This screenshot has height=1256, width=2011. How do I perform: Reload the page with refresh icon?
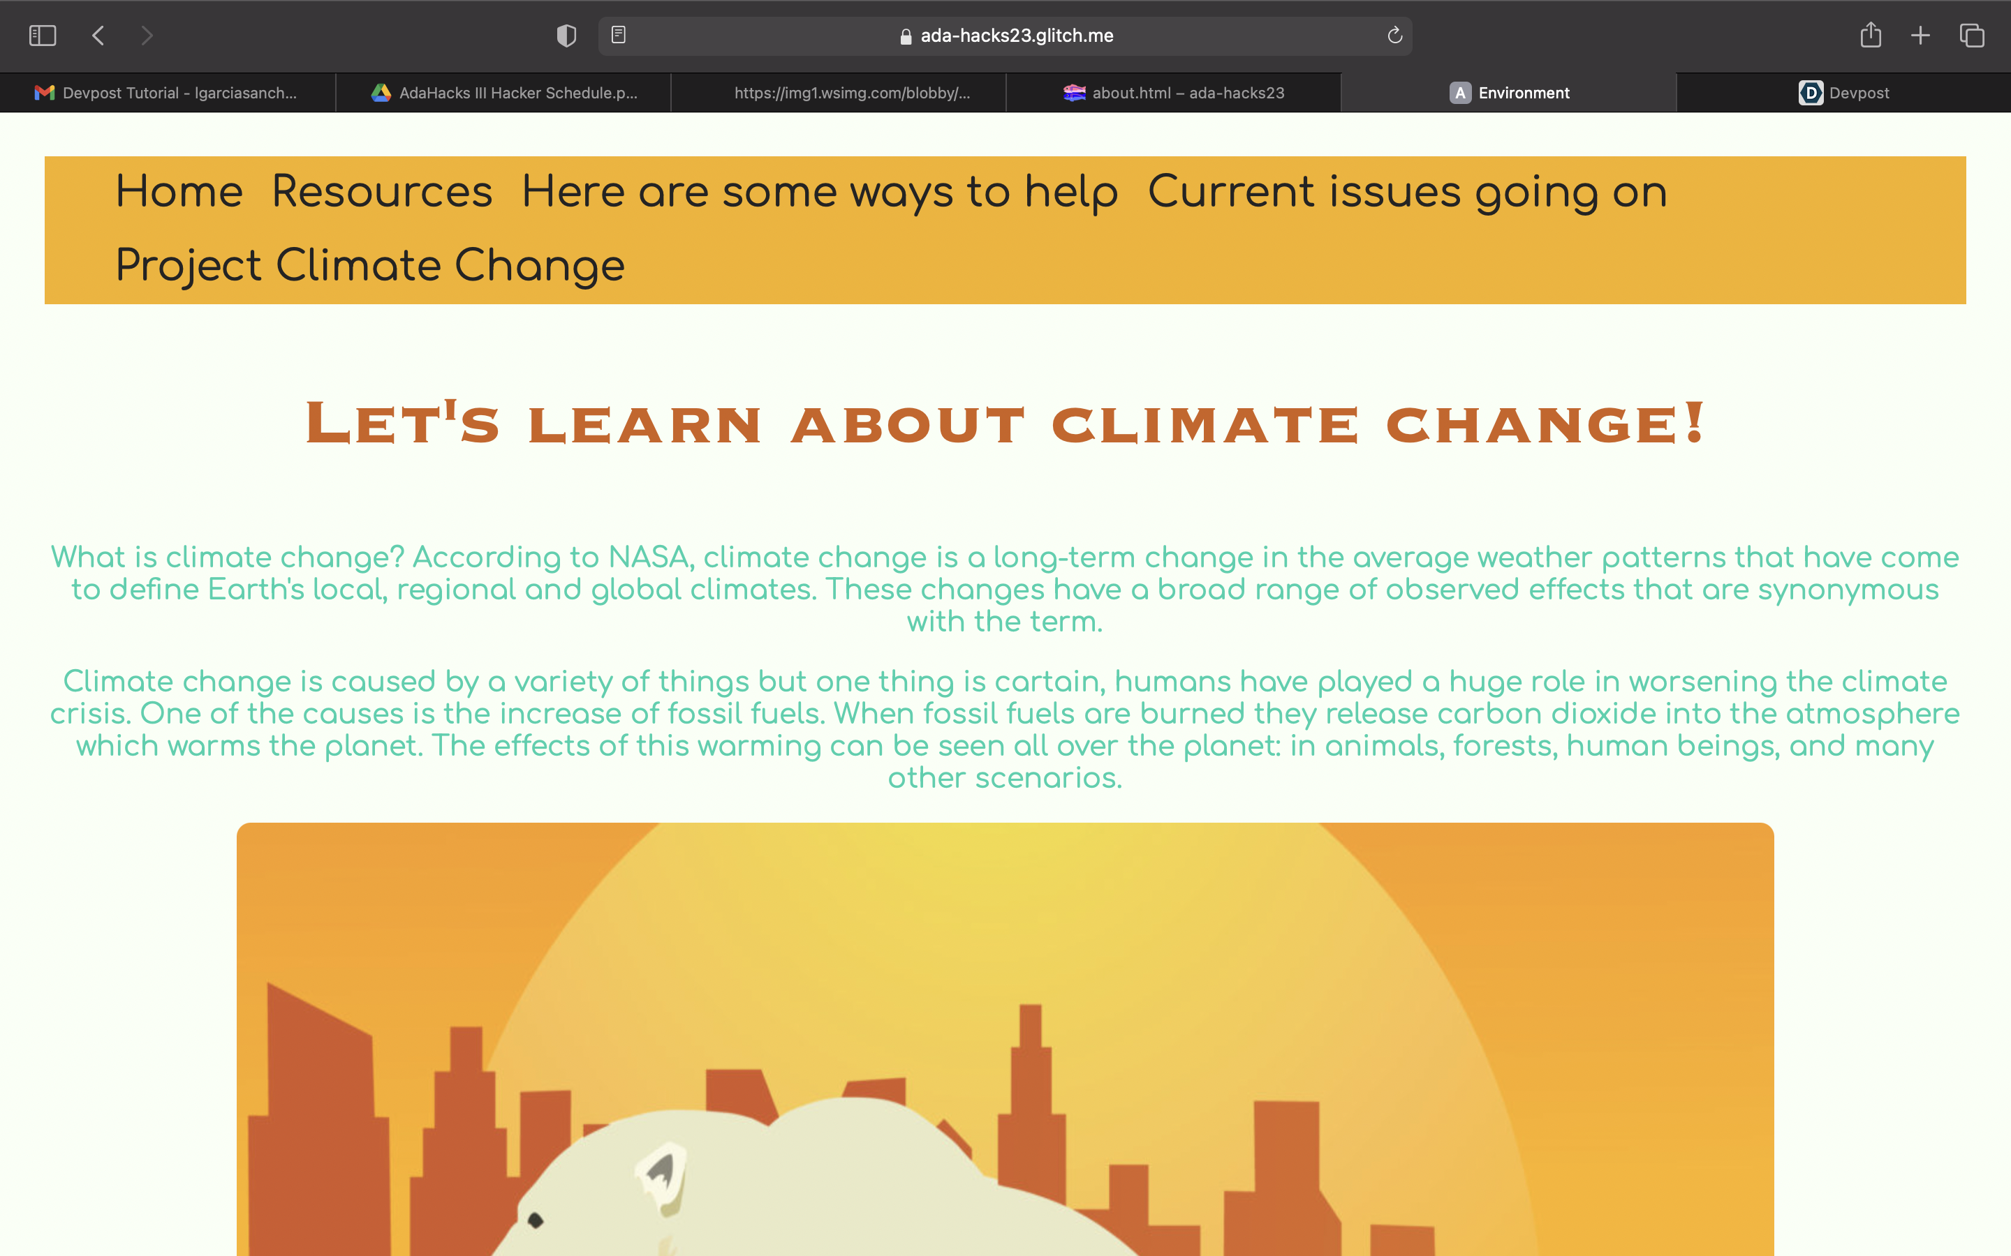(x=1394, y=36)
